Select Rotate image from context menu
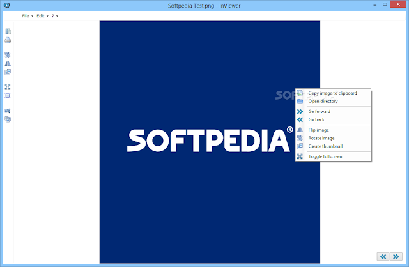Viewport: 409px width, 267px height. [333, 138]
